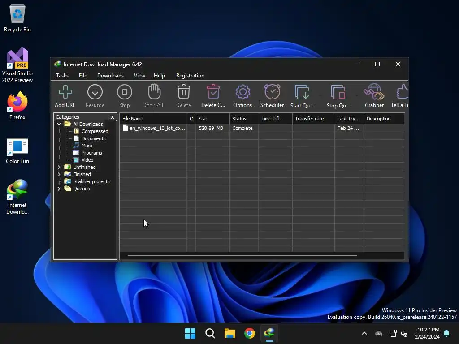This screenshot has width=459, height=344.
Task: Click the horizontal scrollbar of the download list
Action: point(242,256)
